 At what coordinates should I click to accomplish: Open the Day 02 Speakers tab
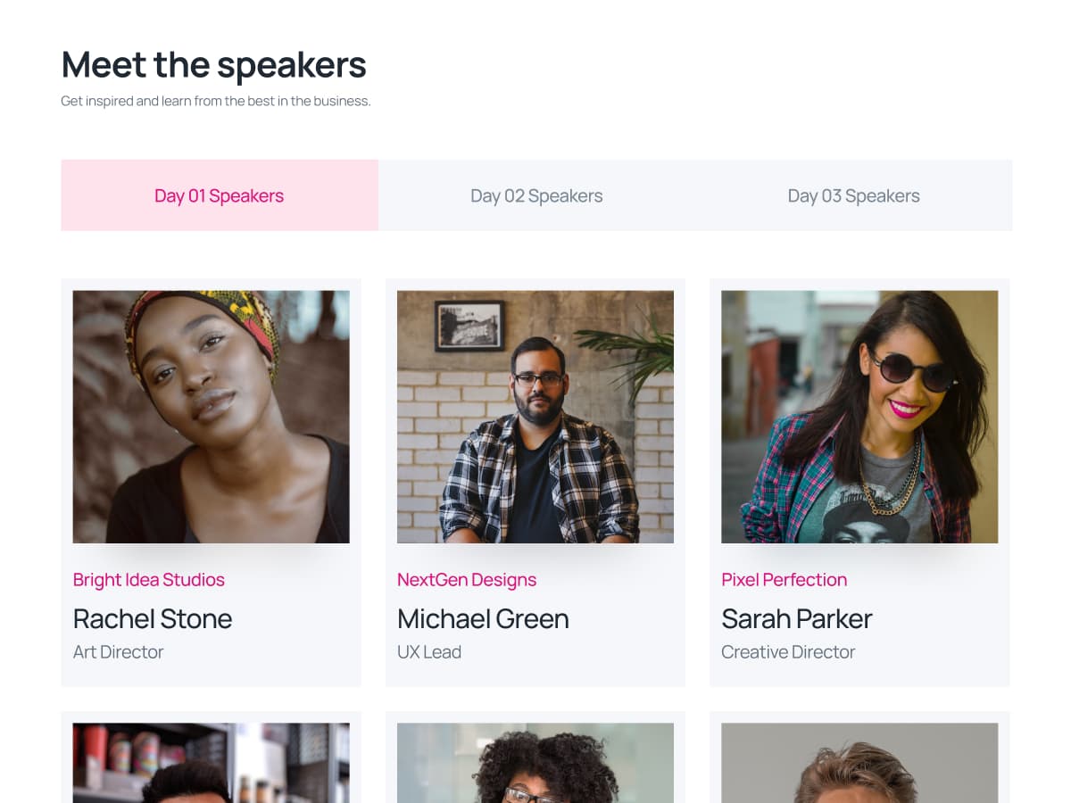coord(536,195)
